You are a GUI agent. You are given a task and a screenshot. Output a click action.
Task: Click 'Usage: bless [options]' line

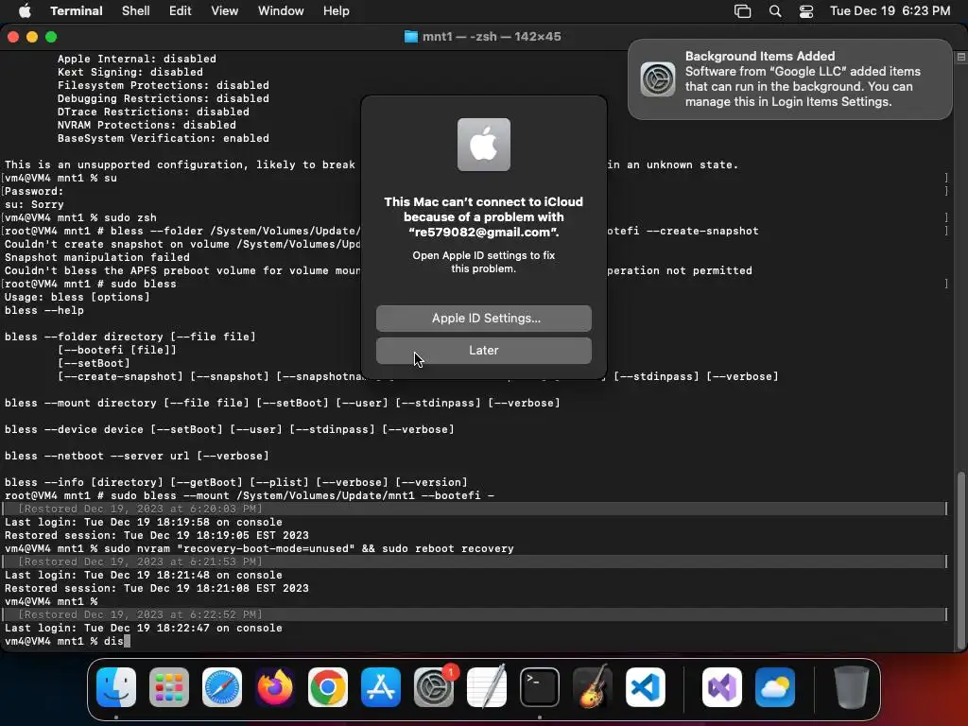(x=78, y=297)
